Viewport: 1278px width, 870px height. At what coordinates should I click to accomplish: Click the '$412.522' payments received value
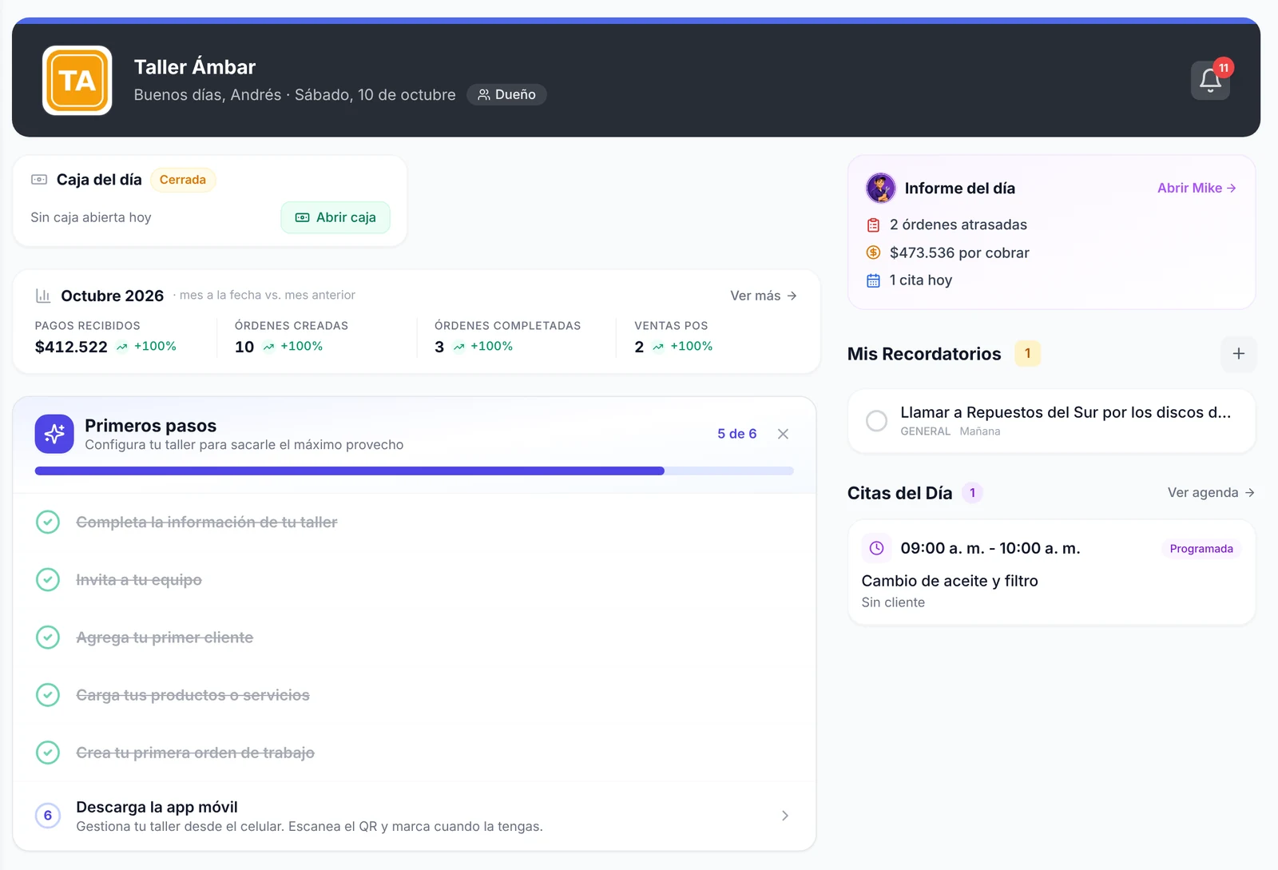pos(71,347)
